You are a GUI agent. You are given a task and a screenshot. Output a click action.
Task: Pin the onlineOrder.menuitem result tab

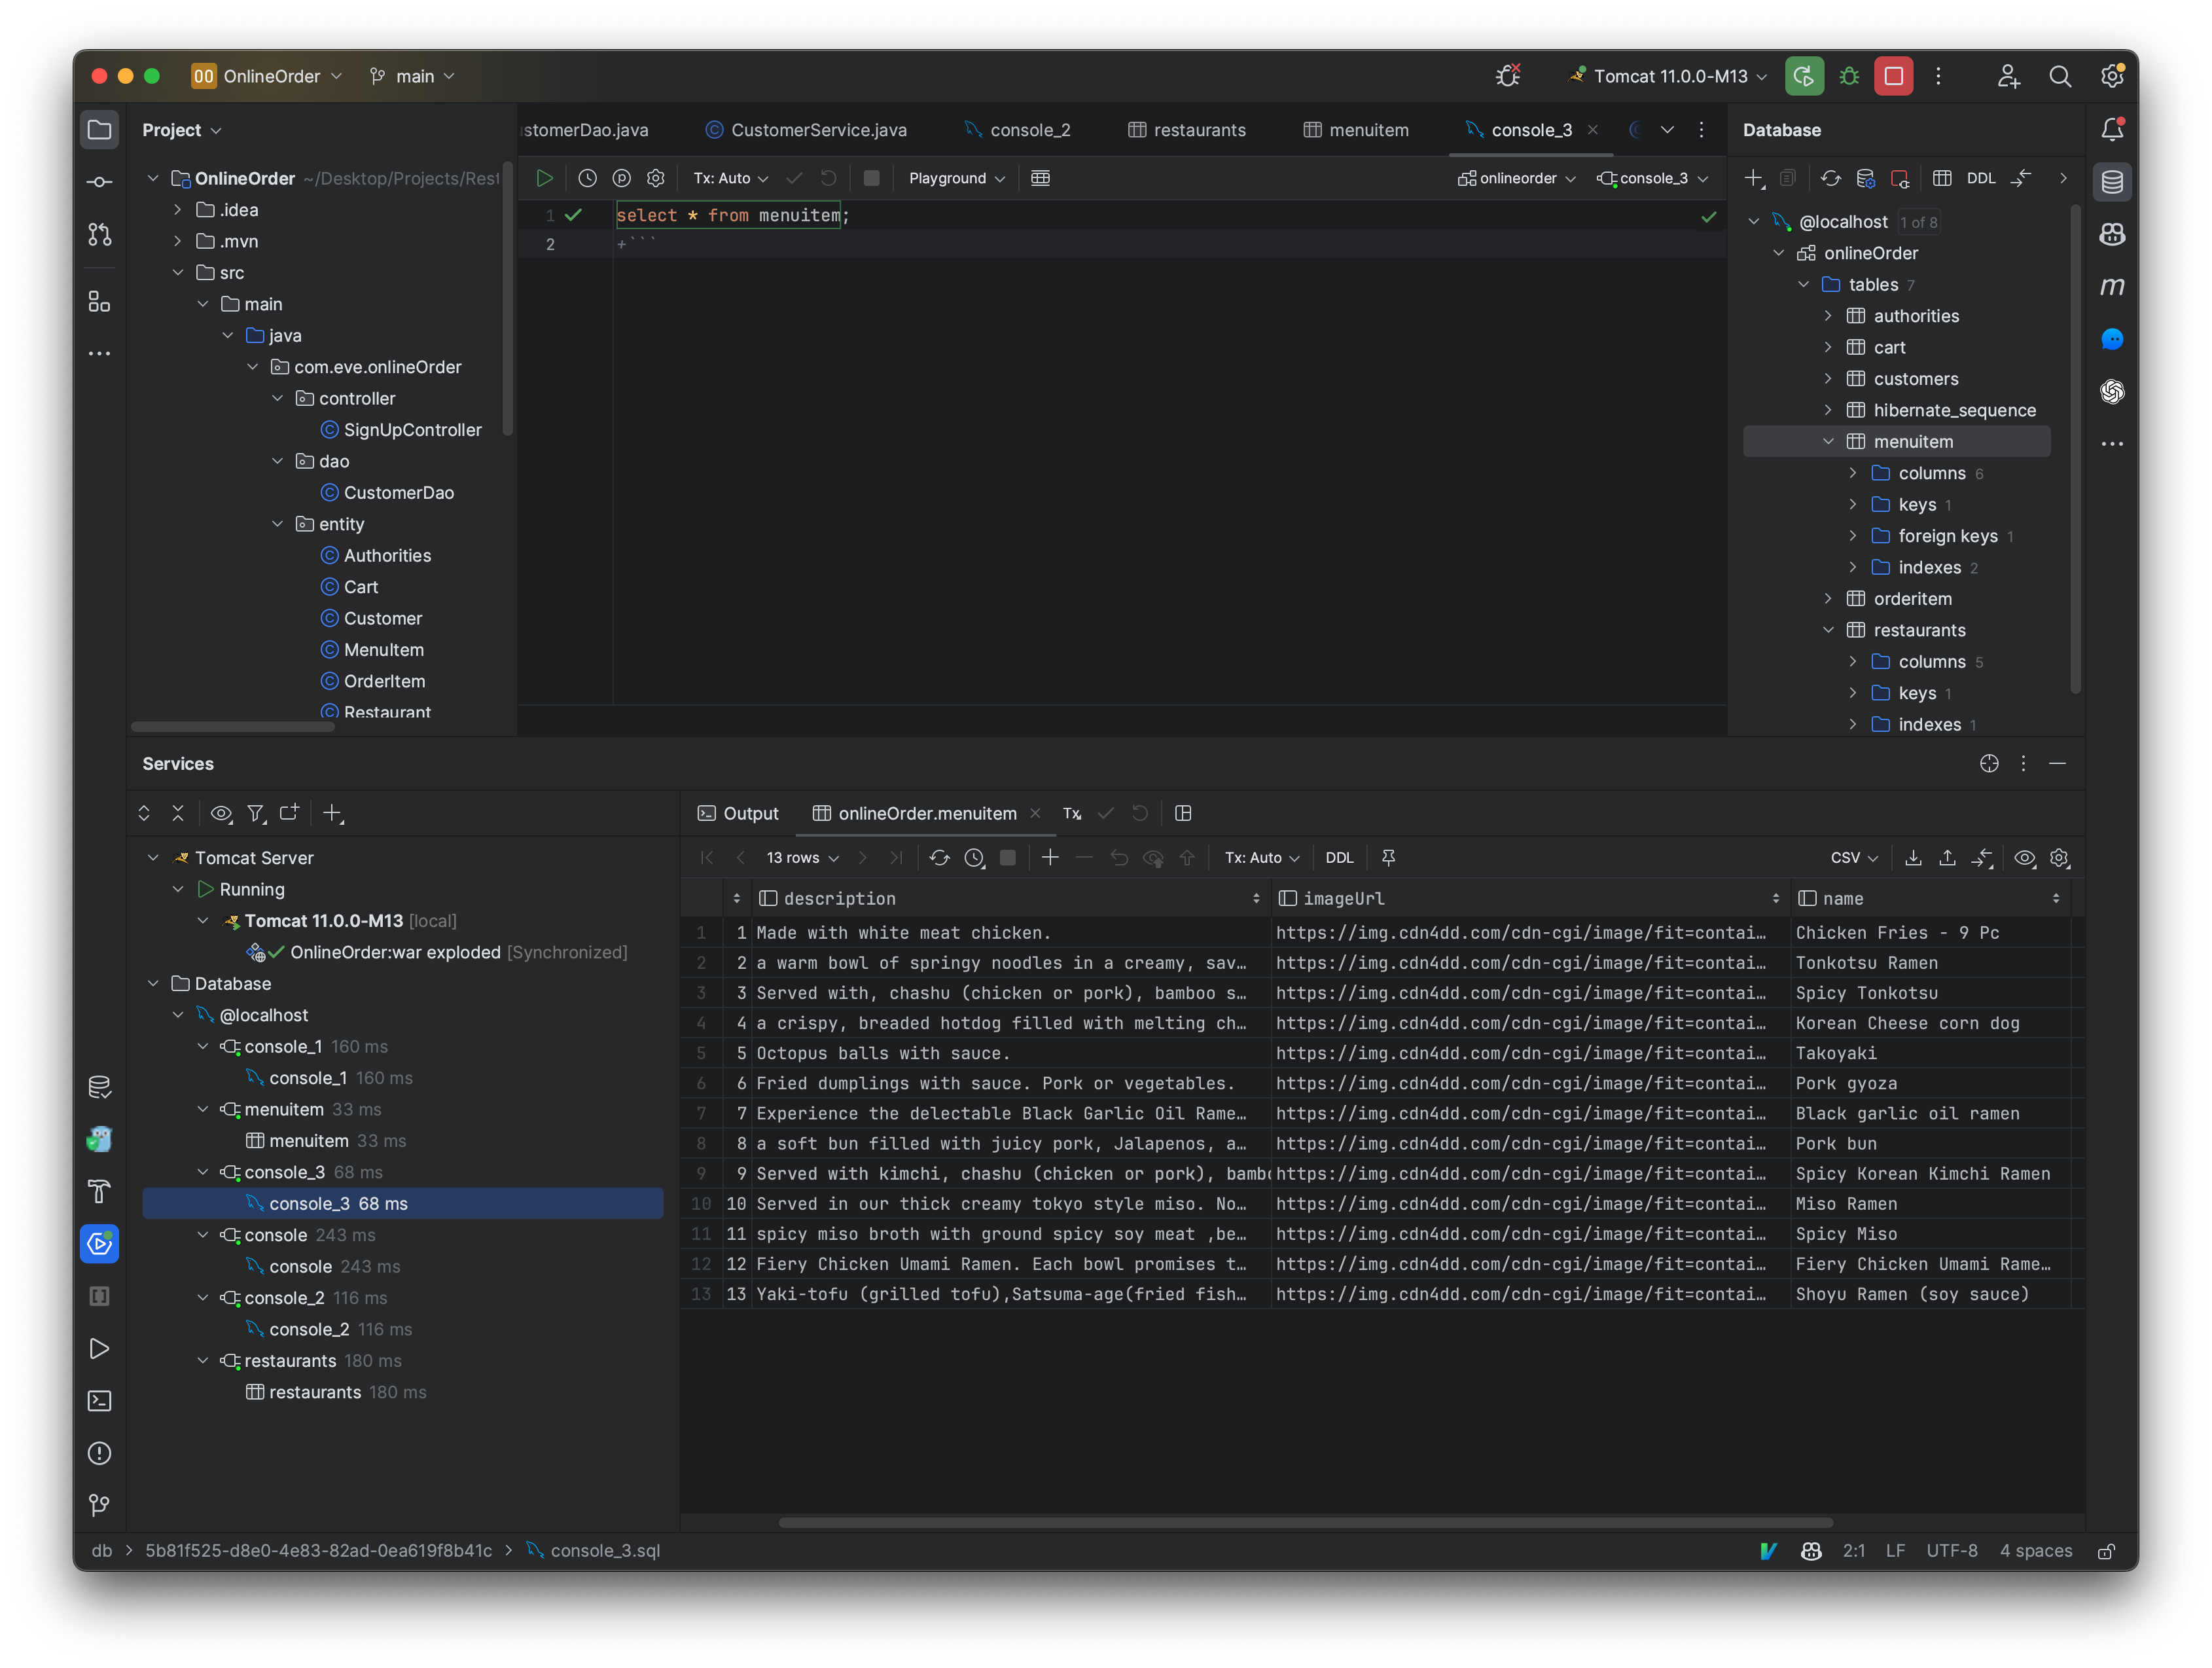click(1389, 857)
